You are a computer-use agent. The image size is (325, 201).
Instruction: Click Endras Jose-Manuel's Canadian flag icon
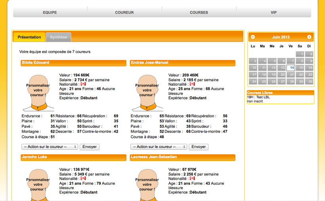click(192, 84)
